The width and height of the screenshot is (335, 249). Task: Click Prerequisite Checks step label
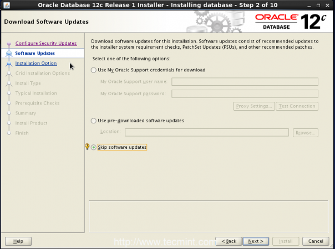[x=37, y=103]
